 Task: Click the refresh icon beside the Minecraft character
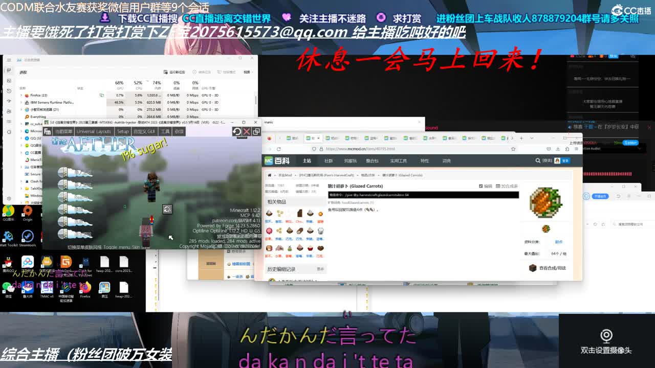point(167,209)
